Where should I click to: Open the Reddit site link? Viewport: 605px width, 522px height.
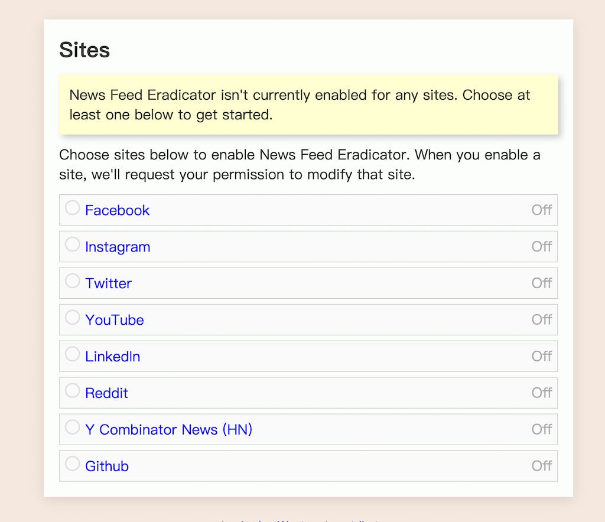(x=106, y=393)
